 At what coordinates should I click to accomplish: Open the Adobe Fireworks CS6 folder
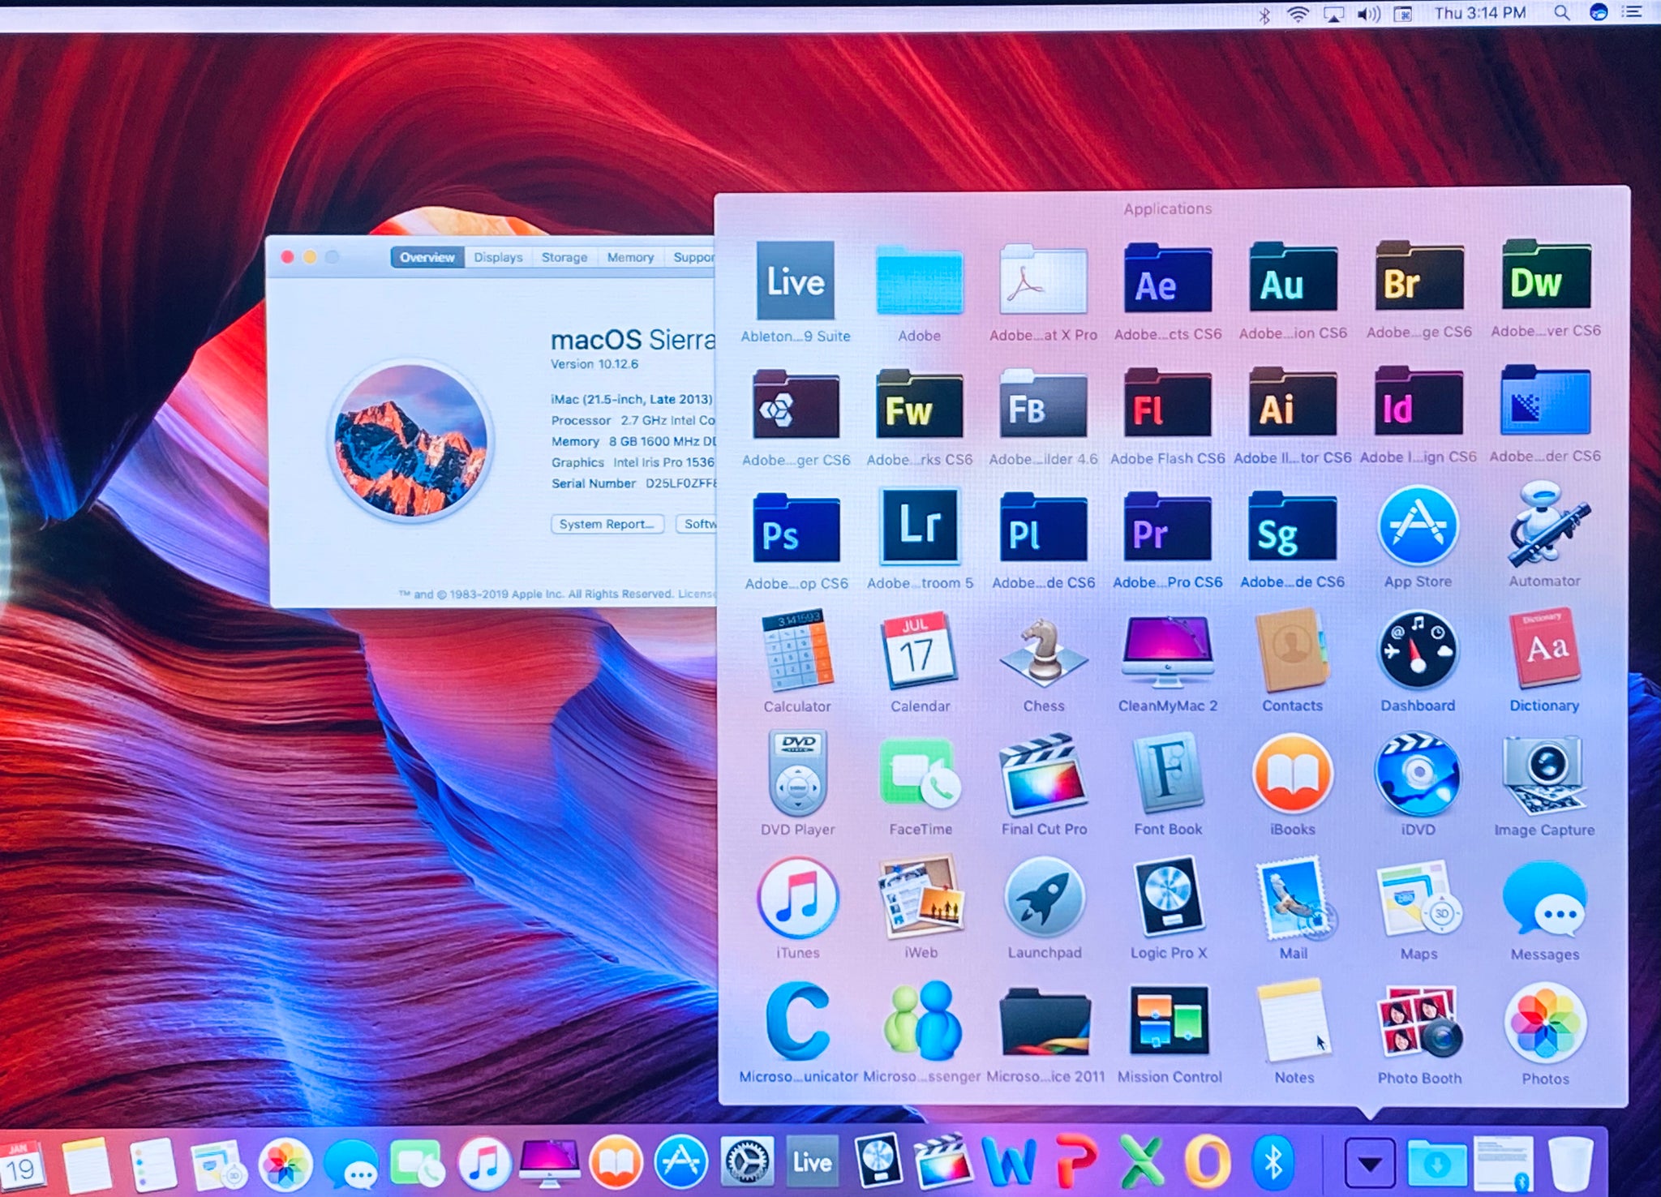[x=919, y=404]
